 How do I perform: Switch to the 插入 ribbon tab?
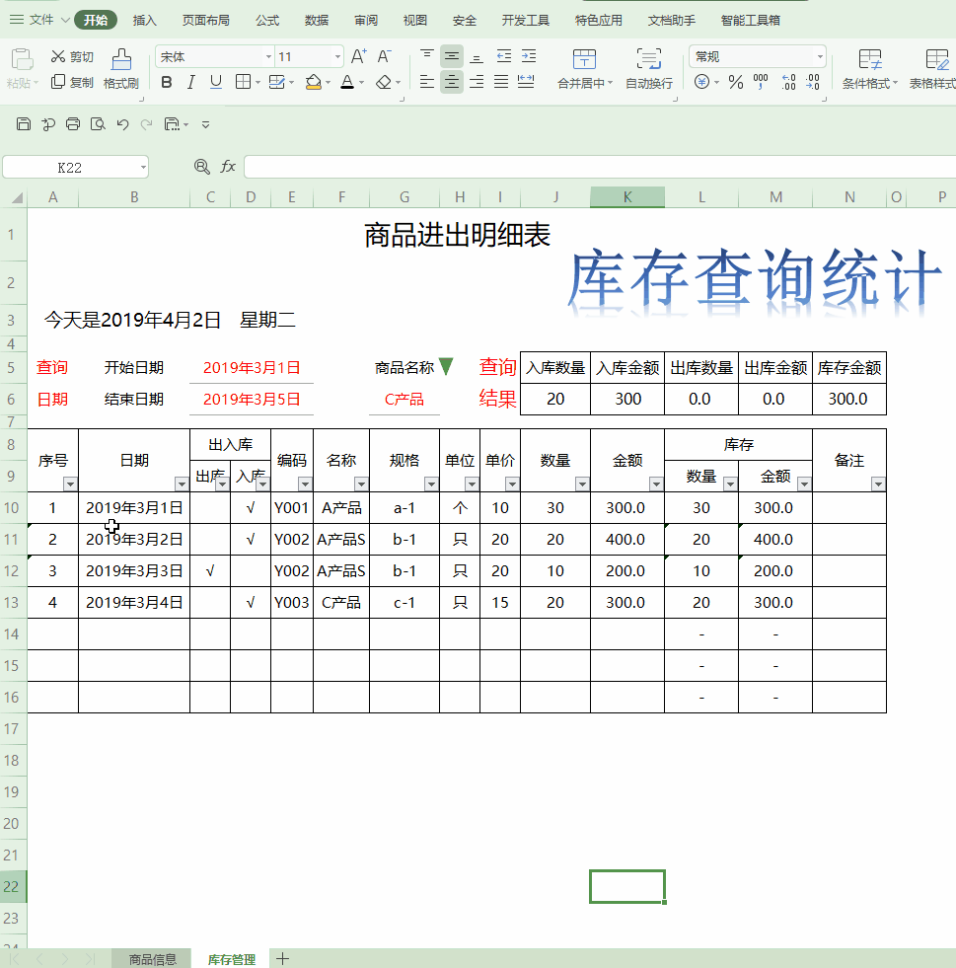[x=145, y=21]
